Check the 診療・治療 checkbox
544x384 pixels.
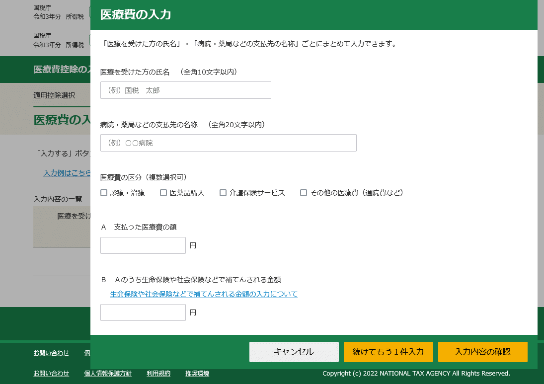(103, 192)
